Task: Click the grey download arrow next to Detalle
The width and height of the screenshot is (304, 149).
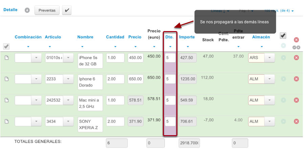Action: point(27,10)
